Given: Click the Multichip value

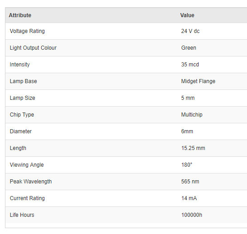Looking at the screenshot, I should [x=192, y=115].
